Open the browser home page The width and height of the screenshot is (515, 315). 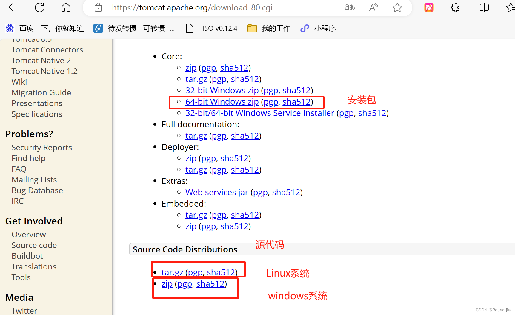click(x=66, y=7)
